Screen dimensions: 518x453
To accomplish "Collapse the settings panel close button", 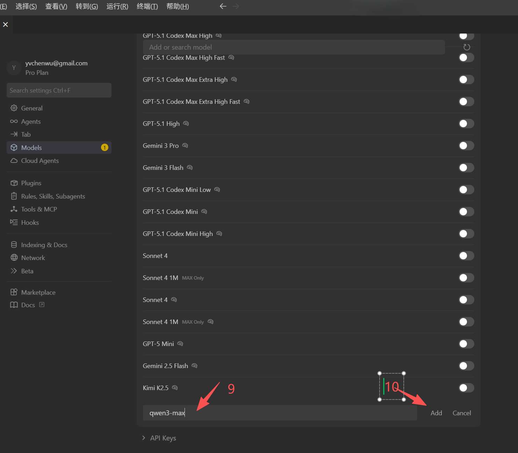I will click(5, 24).
